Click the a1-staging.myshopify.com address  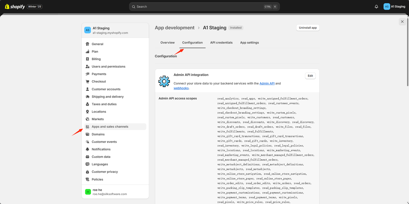pos(110,33)
